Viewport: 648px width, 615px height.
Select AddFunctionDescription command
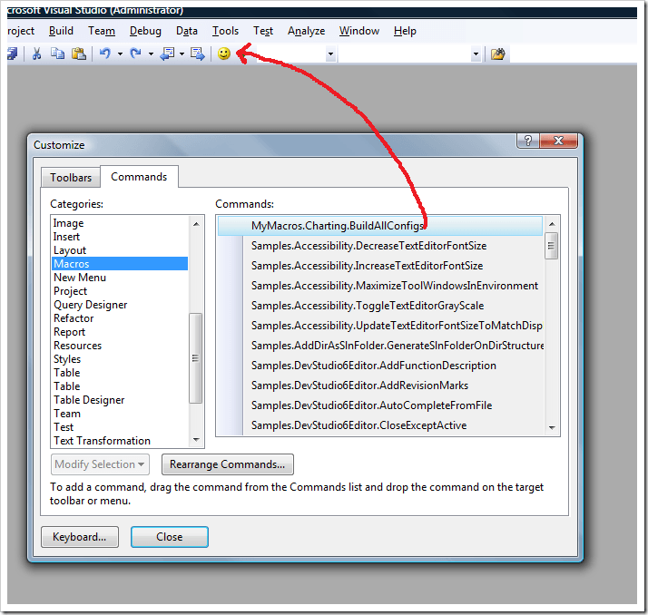tap(380, 366)
